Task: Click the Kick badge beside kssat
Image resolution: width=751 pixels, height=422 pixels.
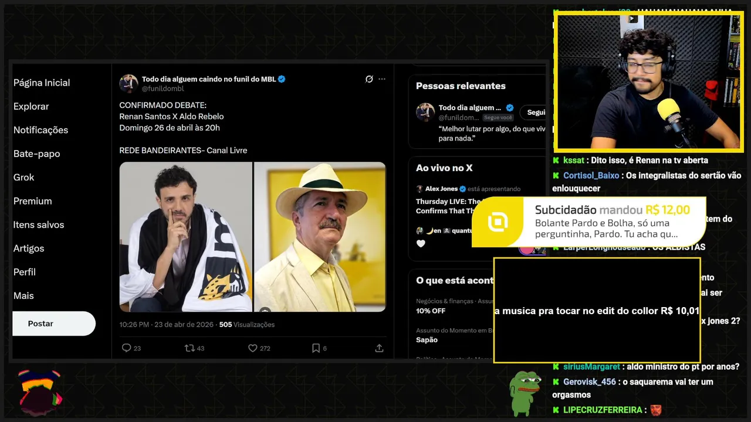Action: pyautogui.click(x=556, y=160)
